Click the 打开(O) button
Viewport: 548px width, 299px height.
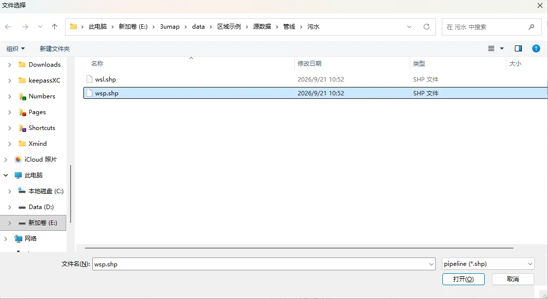pyautogui.click(x=464, y=279)
